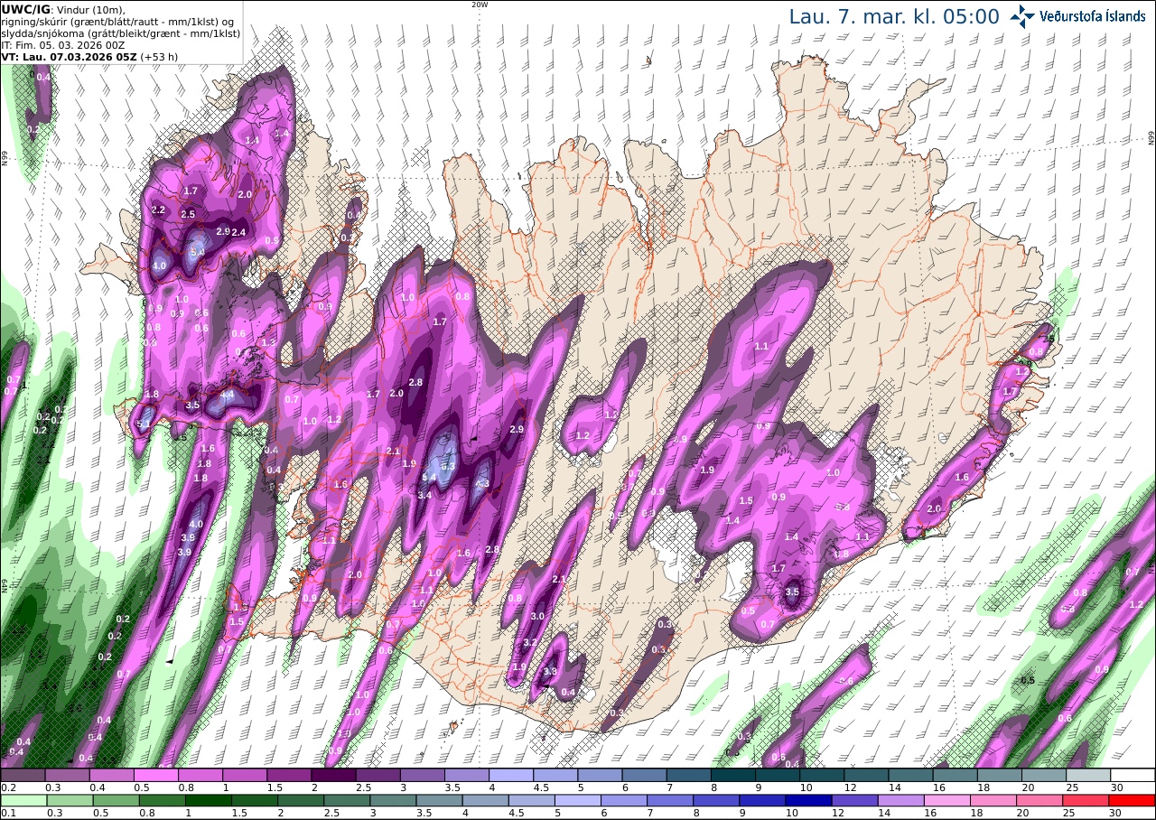Click the 2.5 value in the Westfjords

188,214
